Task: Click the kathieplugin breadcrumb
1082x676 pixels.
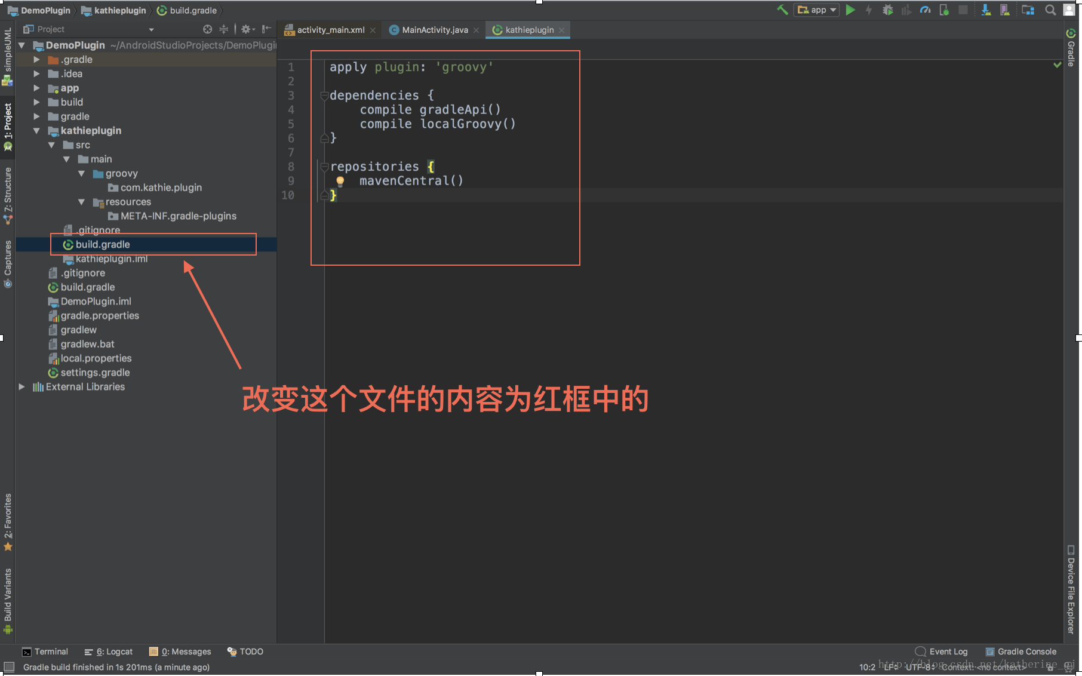Action: tap(113, 10)
